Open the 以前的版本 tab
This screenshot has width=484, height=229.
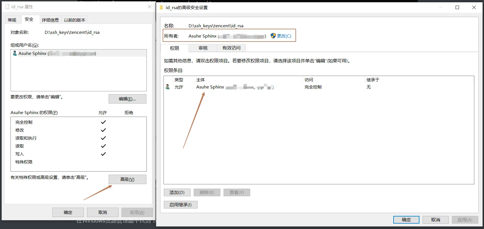point(75,20)
